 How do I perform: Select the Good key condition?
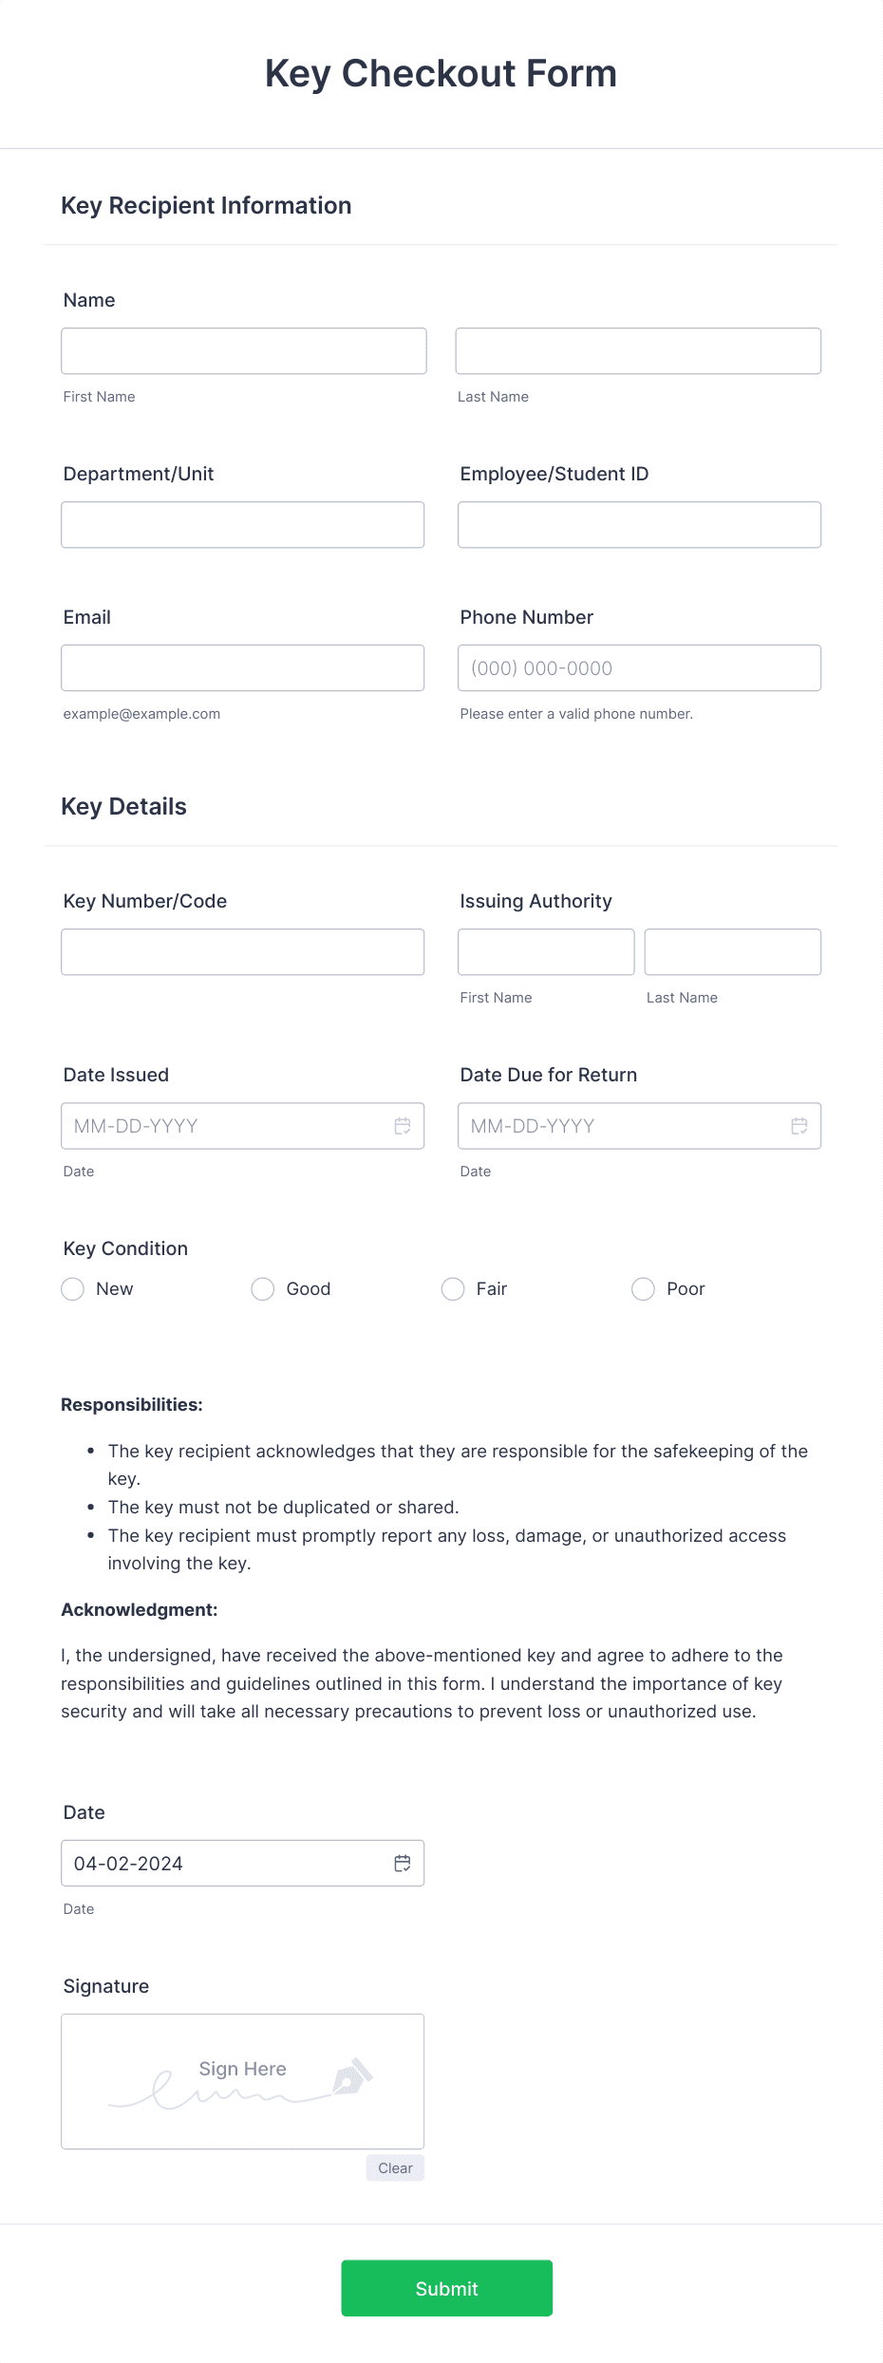coord(262,1289)
